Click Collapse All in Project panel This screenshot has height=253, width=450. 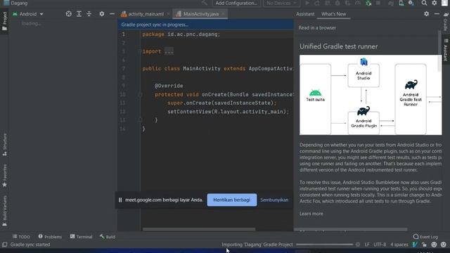tap(89, 14)
